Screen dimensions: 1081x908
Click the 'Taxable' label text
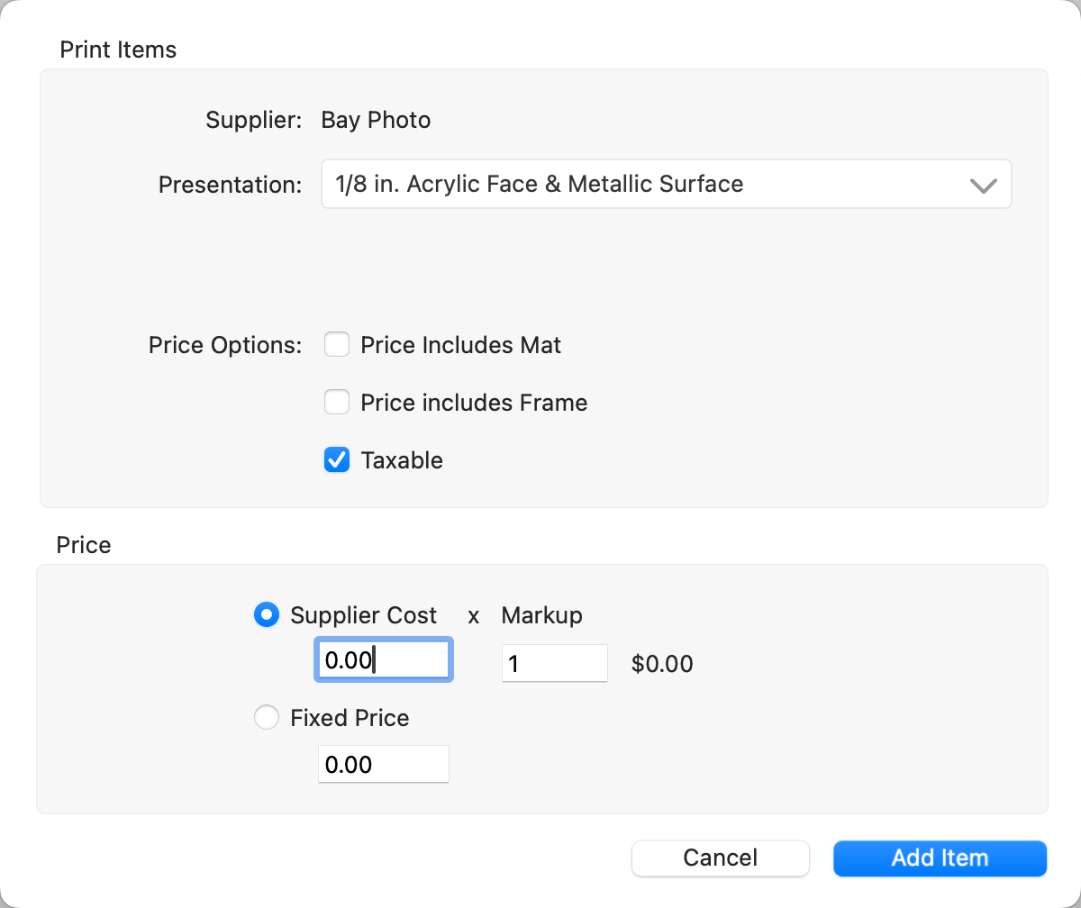point(402,460)
